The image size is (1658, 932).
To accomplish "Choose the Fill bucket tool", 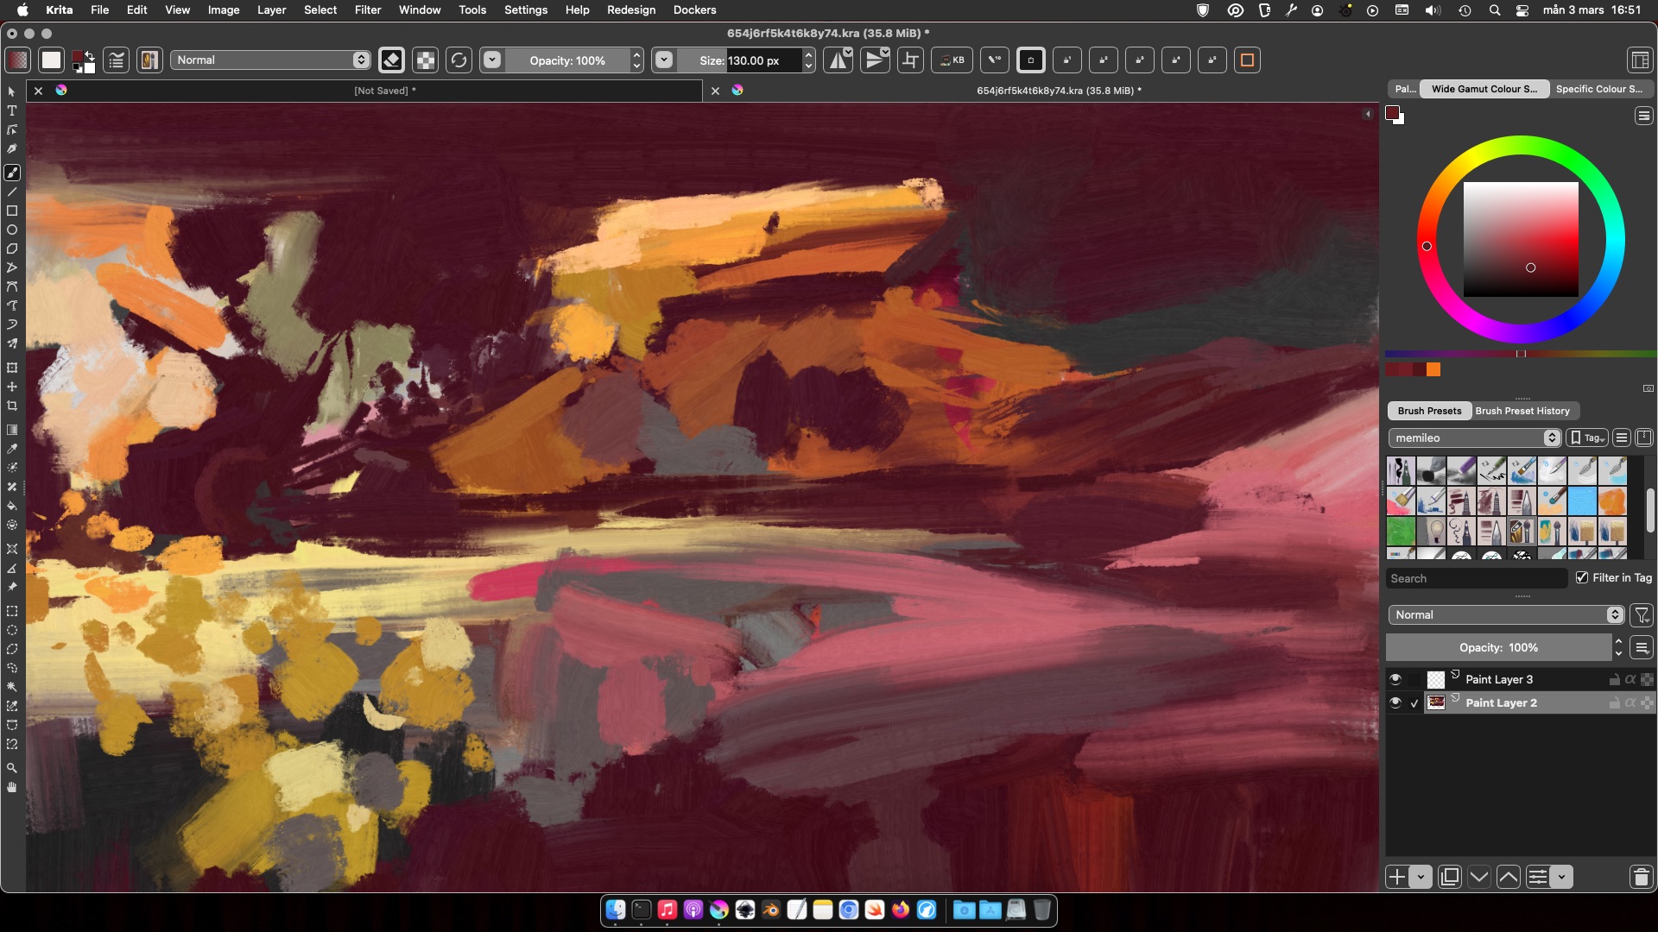I will (12, 506).
